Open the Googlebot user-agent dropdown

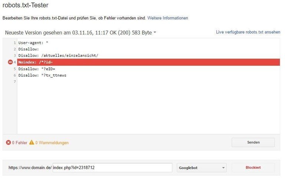pyautogui.click(x=202, y=168)
